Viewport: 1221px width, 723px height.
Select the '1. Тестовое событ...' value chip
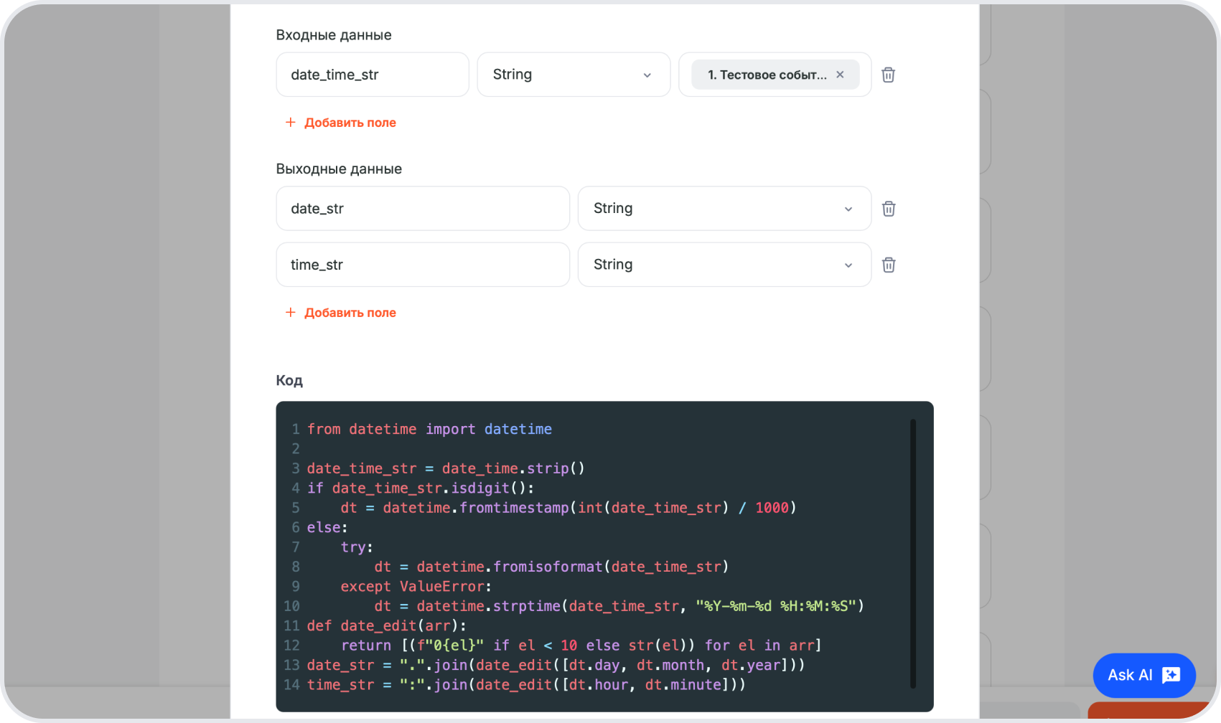766,75
